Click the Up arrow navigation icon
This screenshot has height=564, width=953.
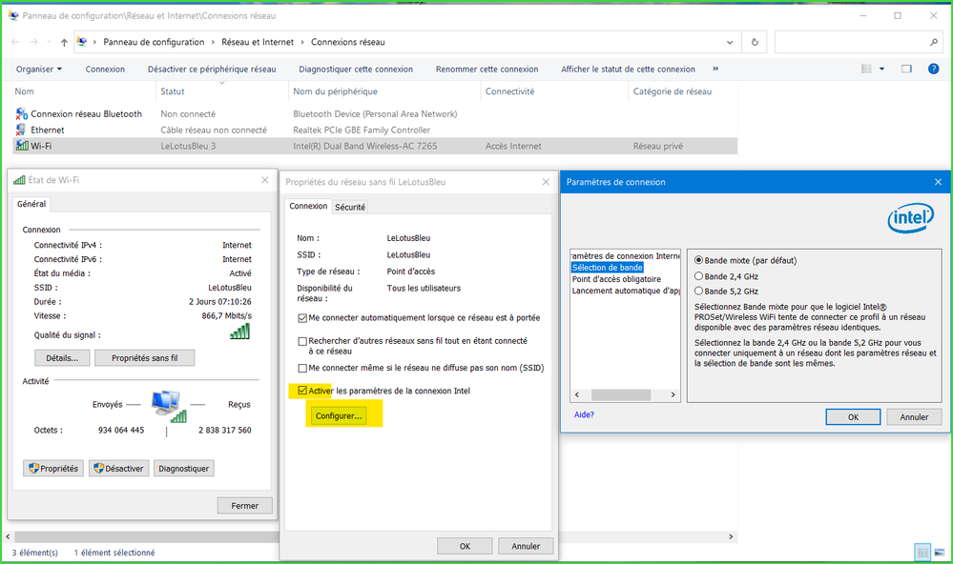(64, 43)
